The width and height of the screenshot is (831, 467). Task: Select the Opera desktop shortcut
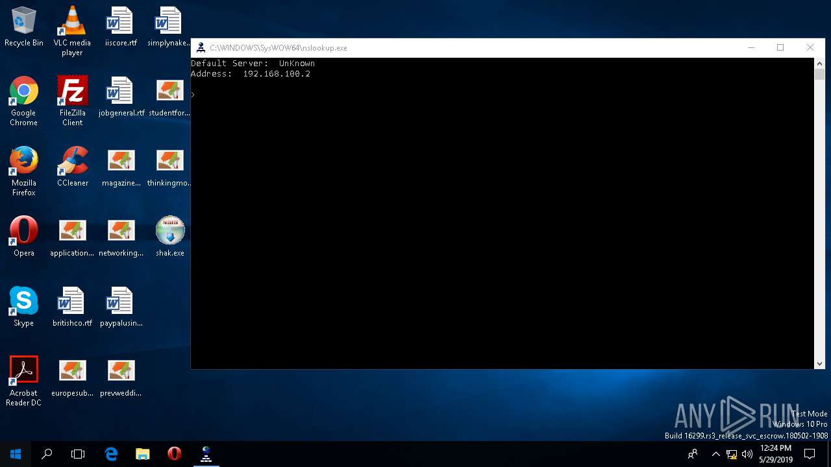(x=24, y=237)
